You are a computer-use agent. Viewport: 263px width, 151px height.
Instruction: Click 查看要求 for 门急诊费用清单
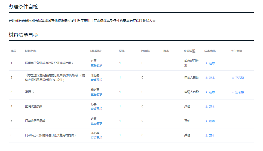coord(96,123)
